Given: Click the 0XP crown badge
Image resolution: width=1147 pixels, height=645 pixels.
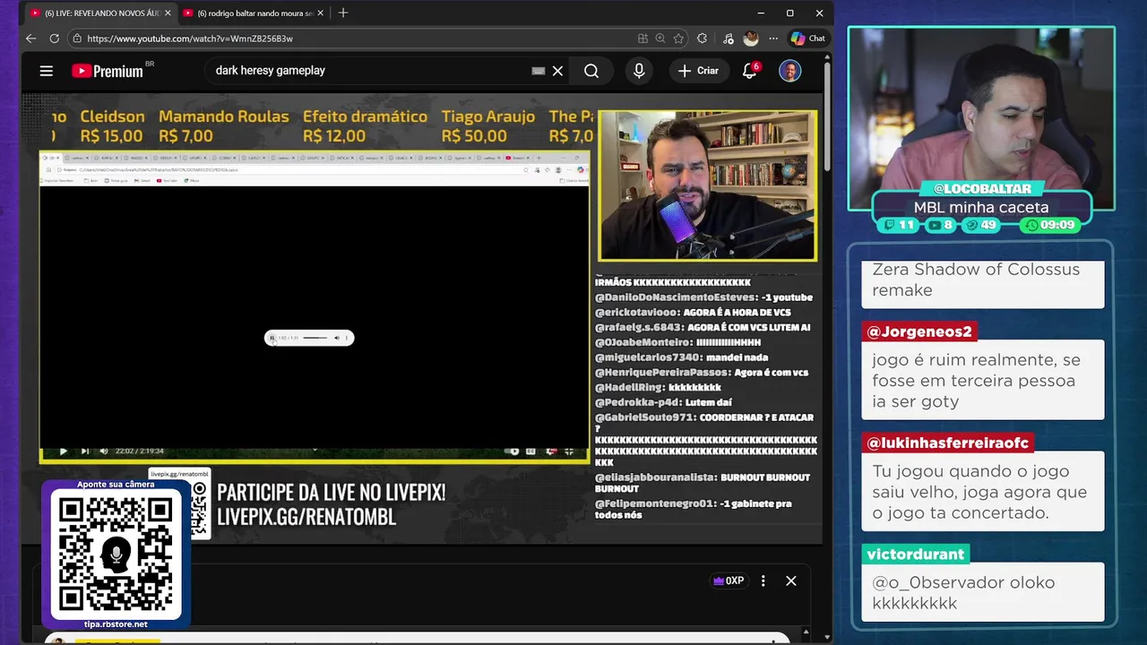Looking at the screenshot, I should pyautogui.click(x=729, y=580).
